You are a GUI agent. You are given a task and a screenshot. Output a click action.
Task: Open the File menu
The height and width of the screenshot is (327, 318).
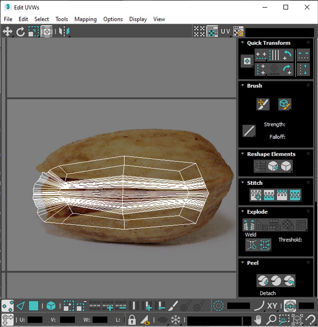8,19
